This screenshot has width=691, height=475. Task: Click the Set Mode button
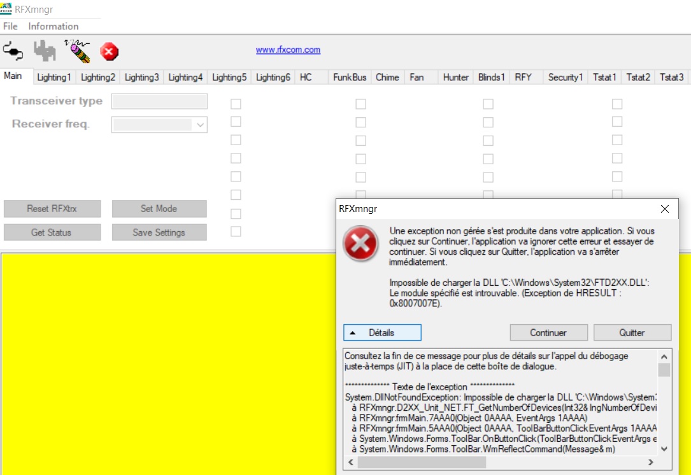coord(159,208)
